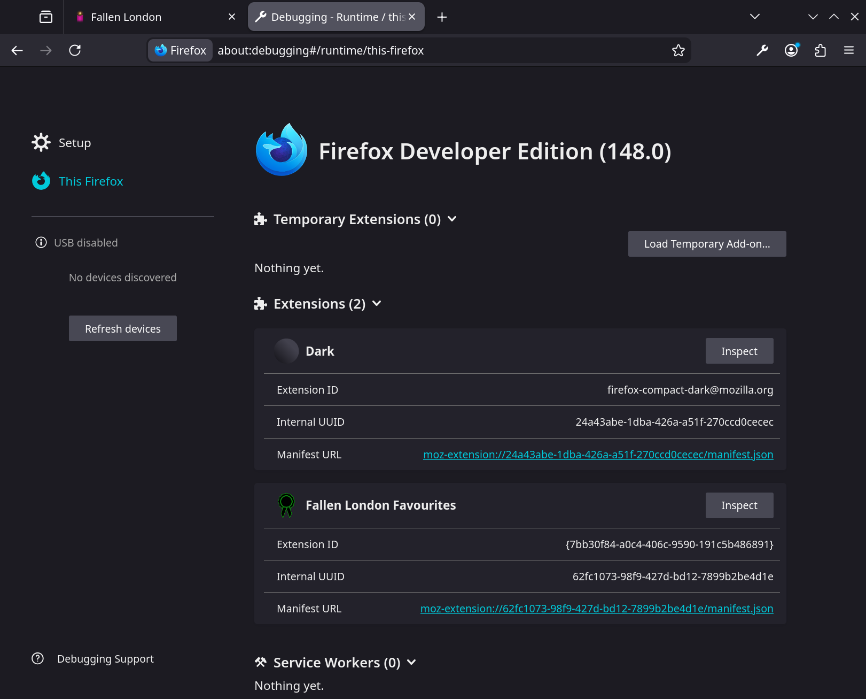Screen dimensions: 866x699
Task: Reload the page with the refresh icon
Action: (x=75, y=50)
